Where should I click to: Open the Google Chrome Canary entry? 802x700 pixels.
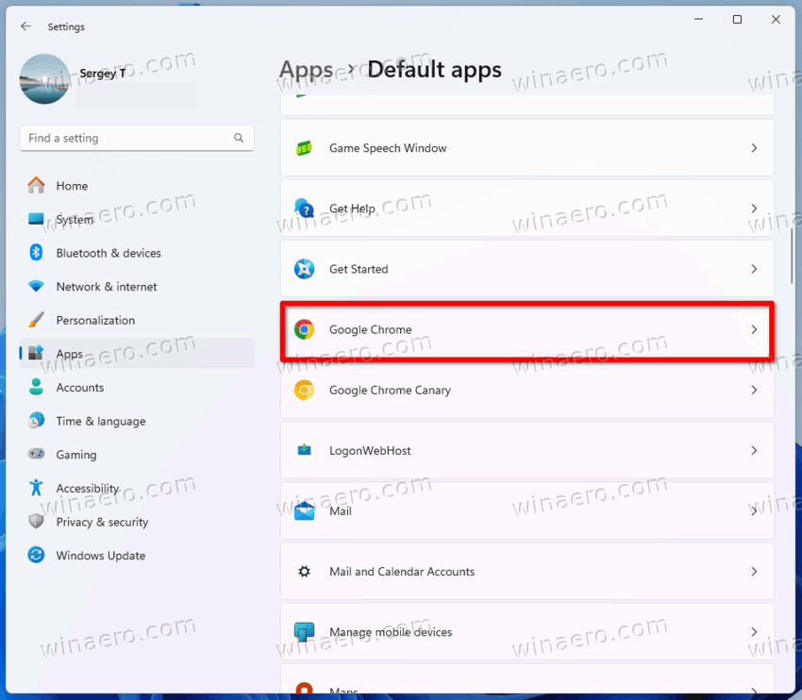point(527,390)
